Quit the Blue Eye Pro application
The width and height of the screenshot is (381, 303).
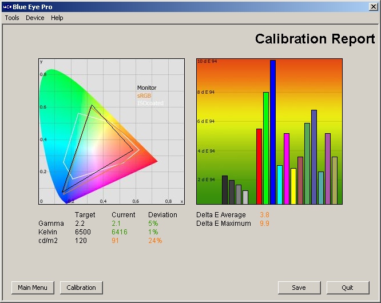point(347,288)
